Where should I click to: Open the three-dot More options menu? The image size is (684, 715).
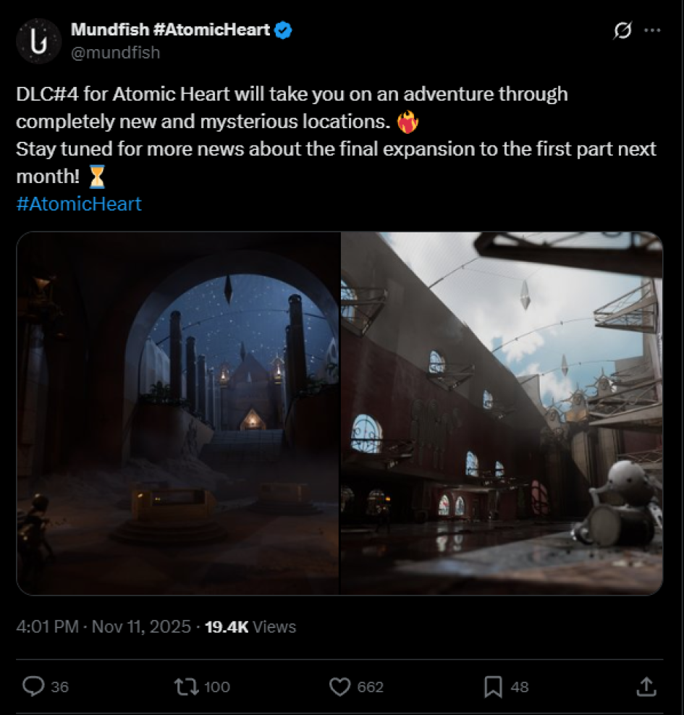[x=652, y=30]
